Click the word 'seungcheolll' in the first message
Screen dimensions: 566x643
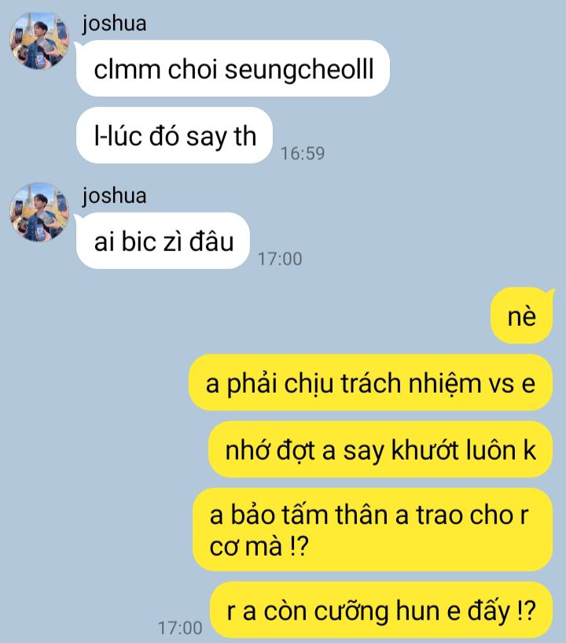300,69
